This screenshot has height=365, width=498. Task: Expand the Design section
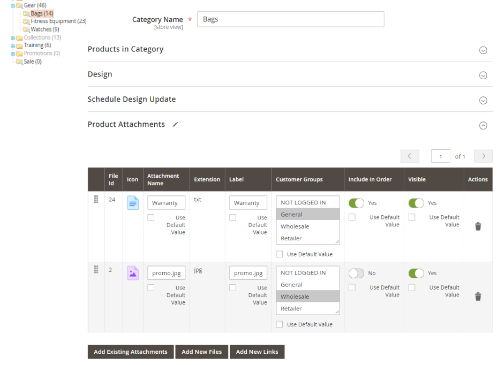(x=482, y=75)
